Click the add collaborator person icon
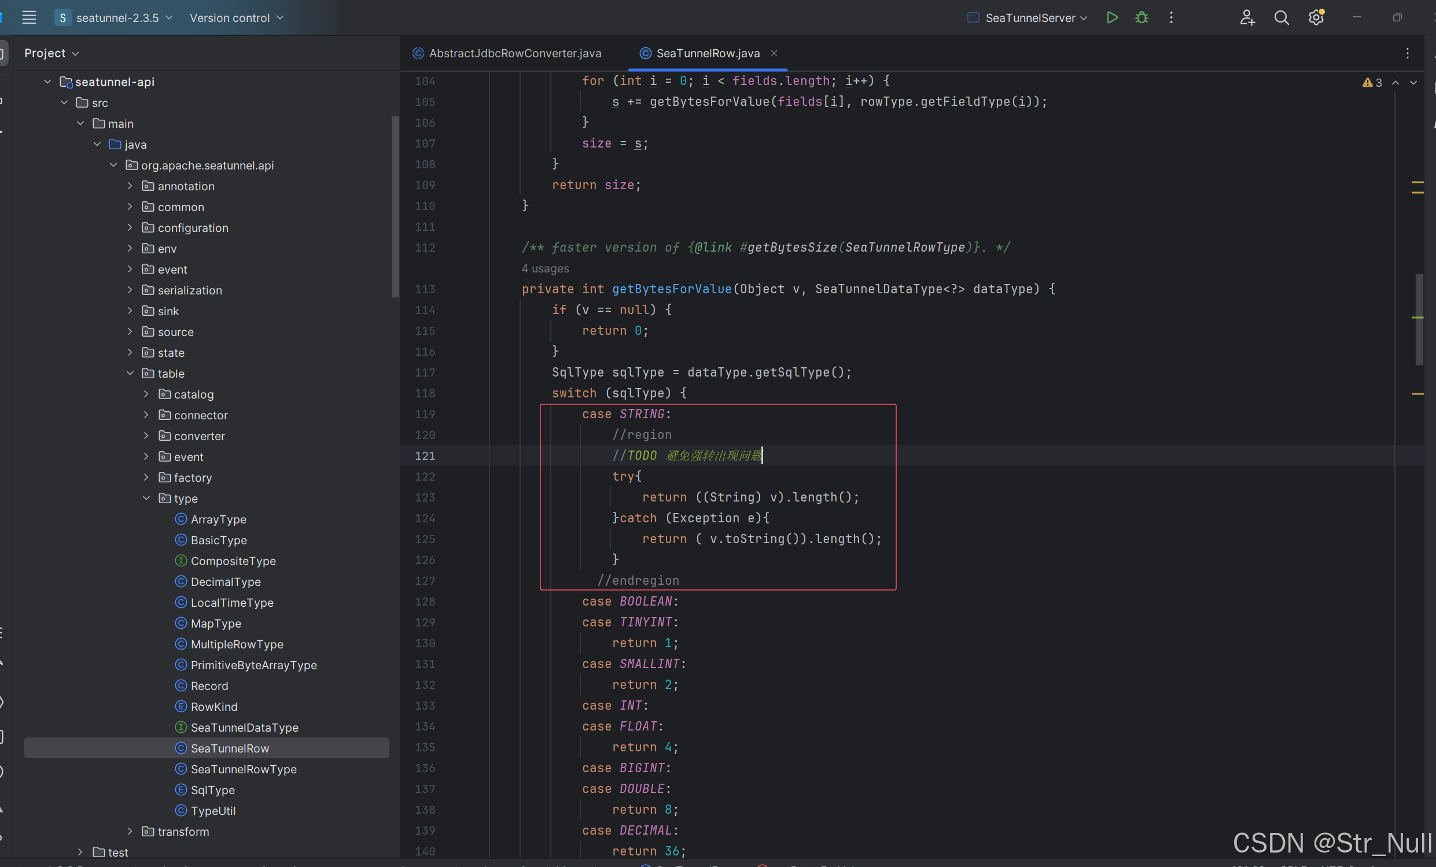This screenshot has width=1436, height=867. point(1247,17)
